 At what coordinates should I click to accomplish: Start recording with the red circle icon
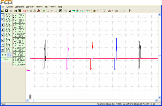25,11
